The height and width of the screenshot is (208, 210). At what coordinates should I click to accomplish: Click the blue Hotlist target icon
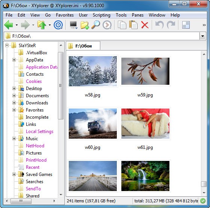click(58, 25)
